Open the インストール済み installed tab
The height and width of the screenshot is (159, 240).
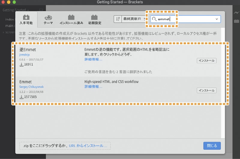[71, 20]
